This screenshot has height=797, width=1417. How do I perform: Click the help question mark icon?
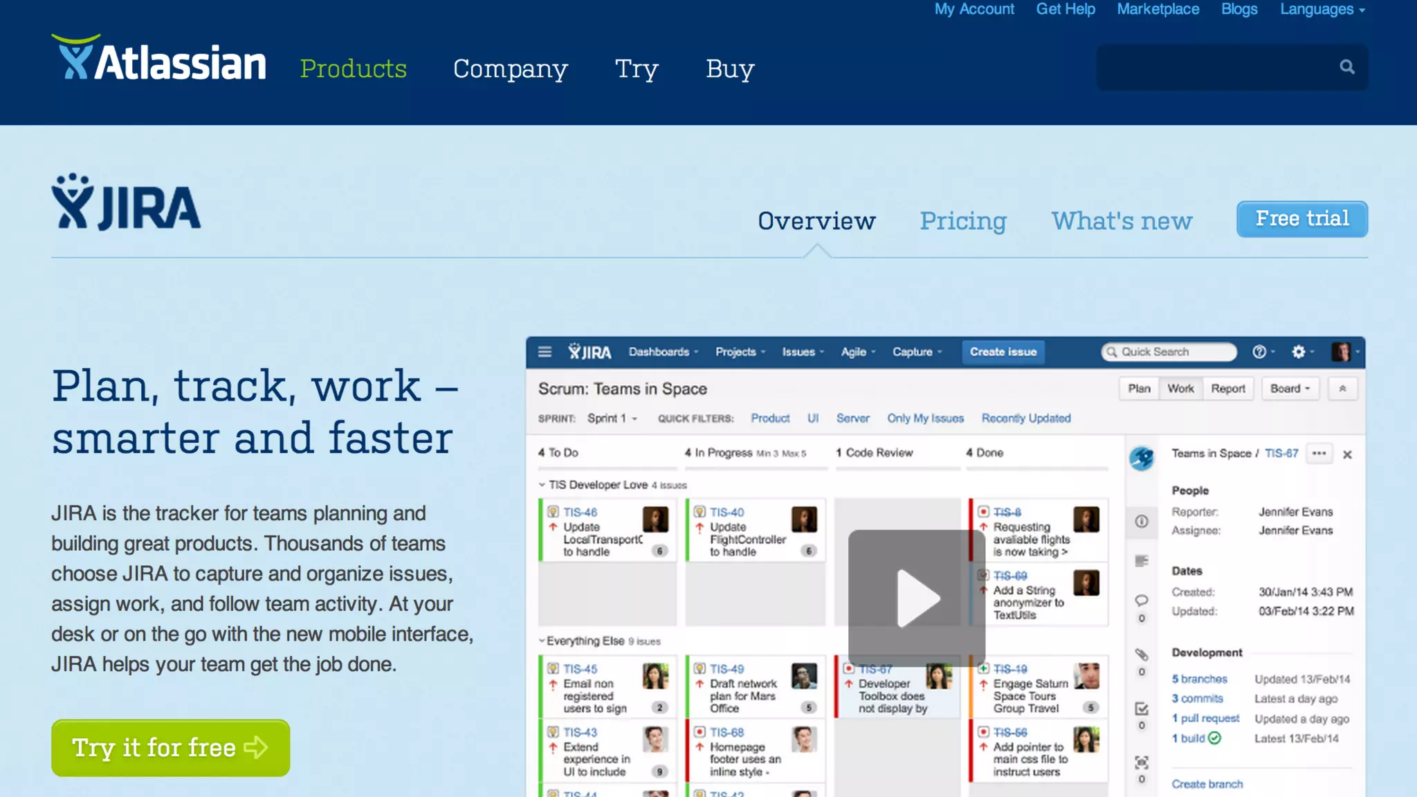[1259, 352]
